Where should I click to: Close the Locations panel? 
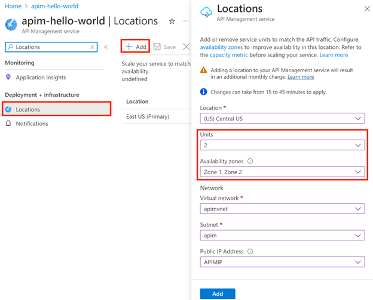[x=367, y=9]
